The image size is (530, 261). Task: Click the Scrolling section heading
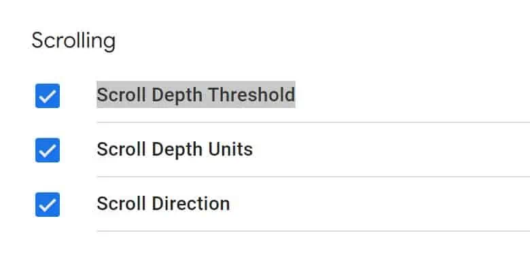pos(73,41)
